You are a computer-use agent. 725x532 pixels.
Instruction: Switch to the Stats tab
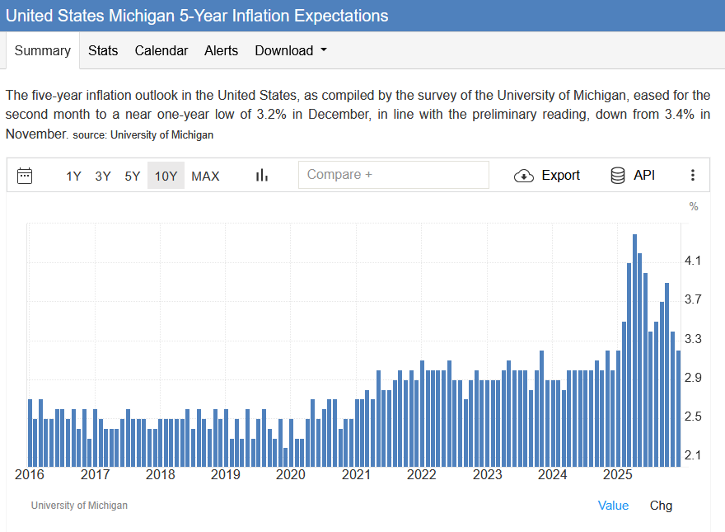[x=103, y=50]
